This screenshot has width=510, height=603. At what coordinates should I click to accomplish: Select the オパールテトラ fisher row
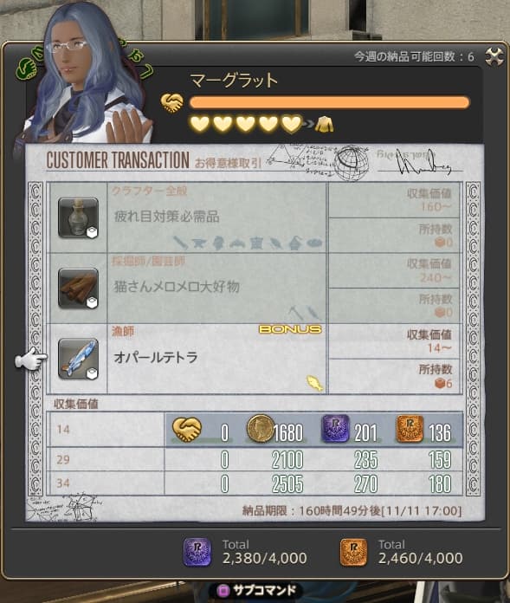tap(255, 359)
